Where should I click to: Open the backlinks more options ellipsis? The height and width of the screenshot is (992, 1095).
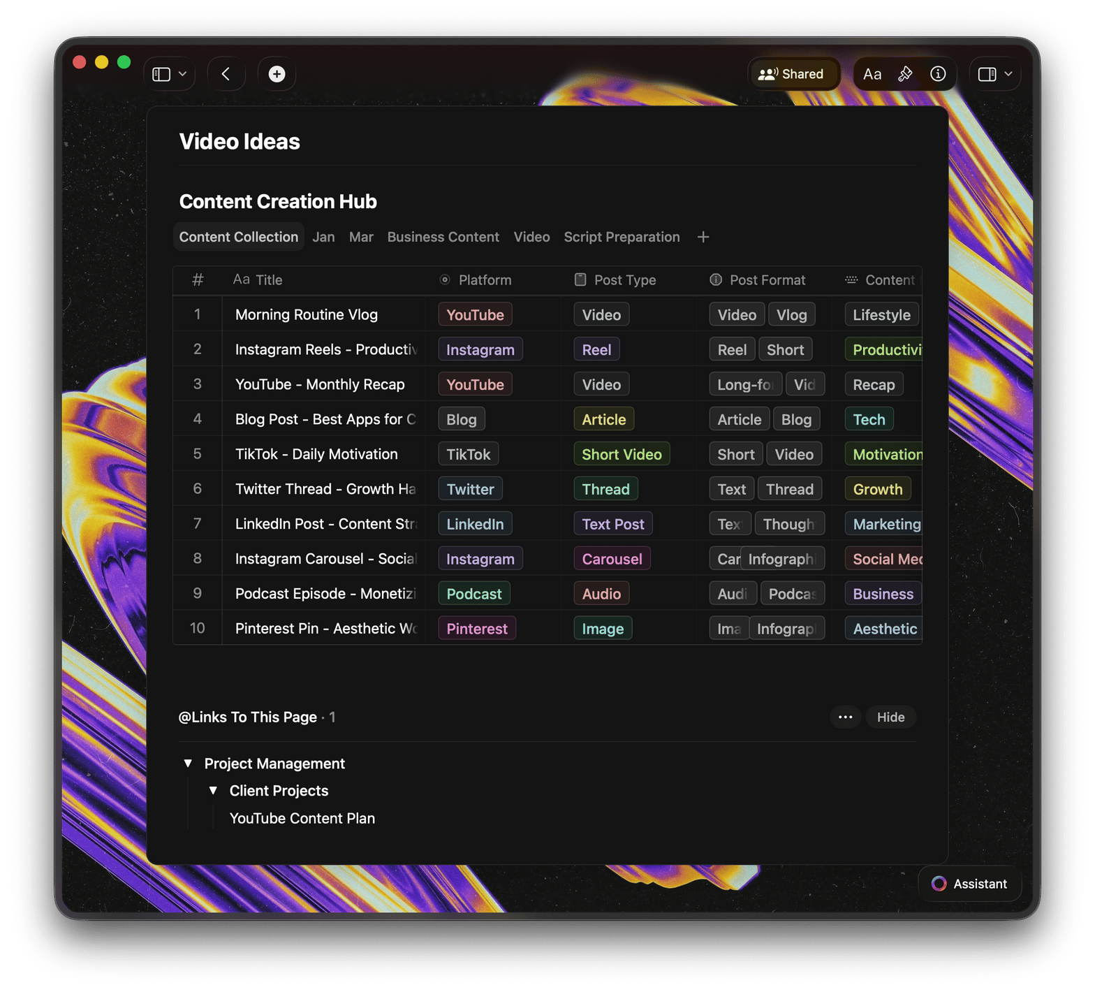(845, 717)
